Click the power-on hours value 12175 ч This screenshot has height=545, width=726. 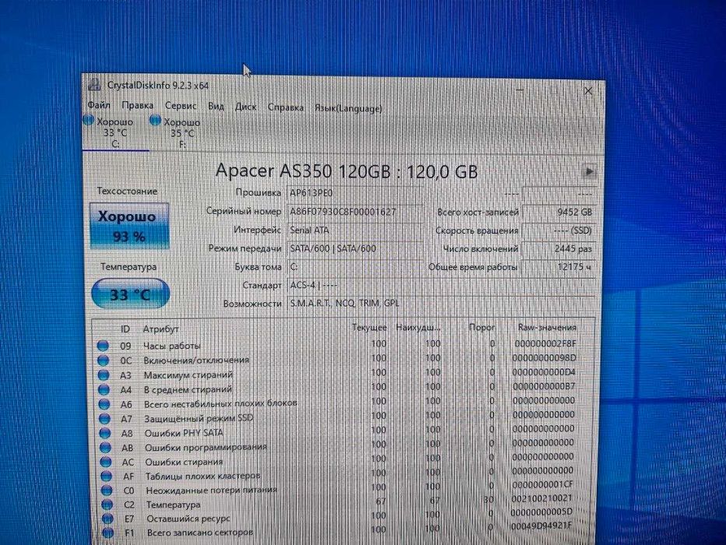tap(559, 267)
